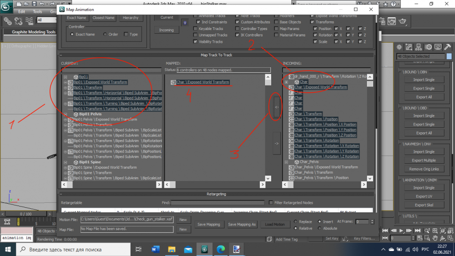Select the Unlink Selection tool
The width and height of the screenshot is (455, 256).
[x=18, y=21]
